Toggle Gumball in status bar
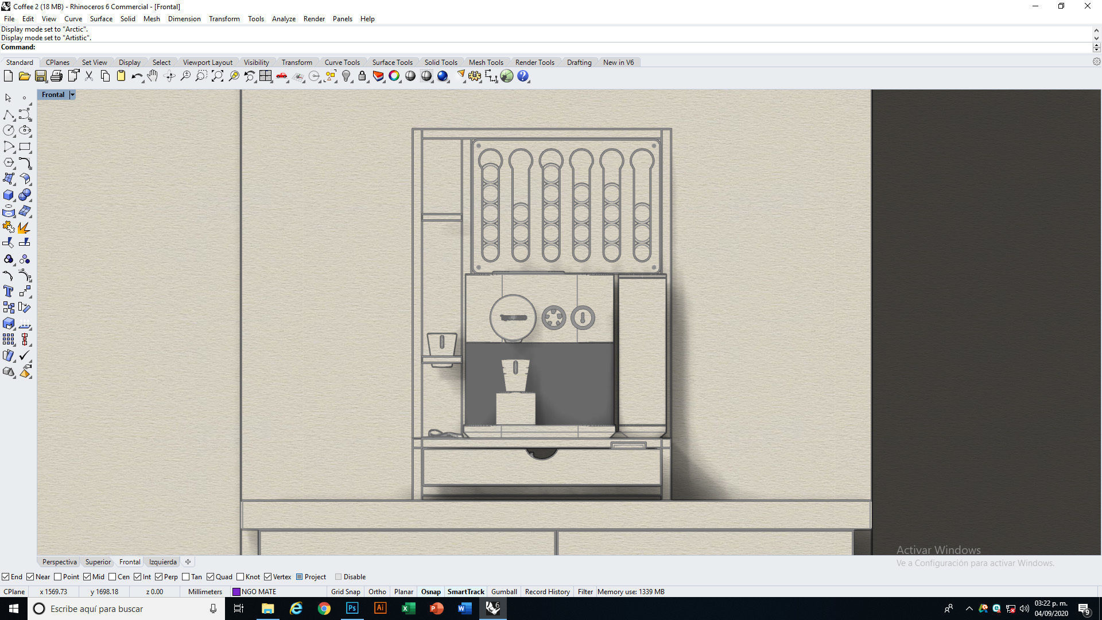 coord(504,592)
